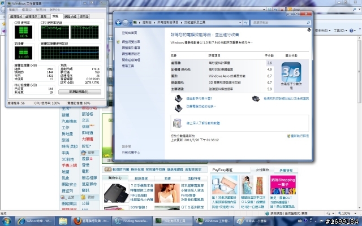Switch to Task Manager 網路功能 tab
362x226 pixels.
coord(70,16)
